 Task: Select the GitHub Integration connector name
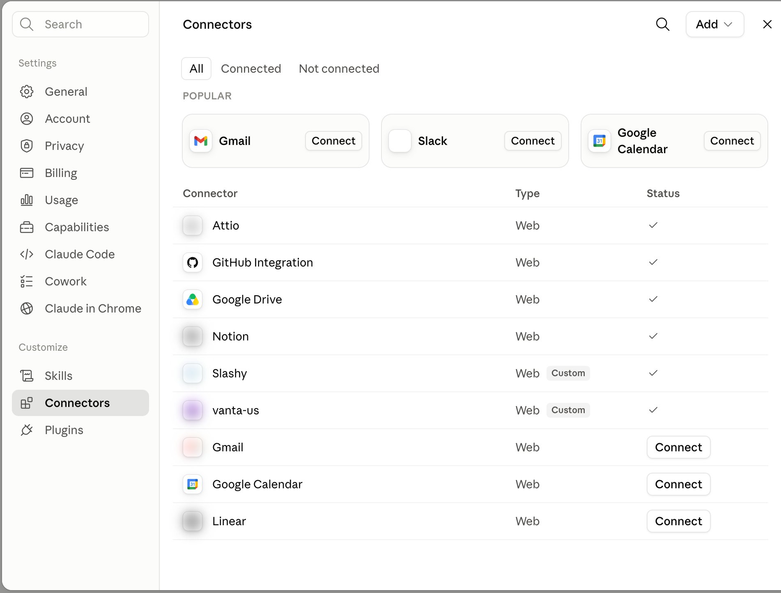point(262,262)
